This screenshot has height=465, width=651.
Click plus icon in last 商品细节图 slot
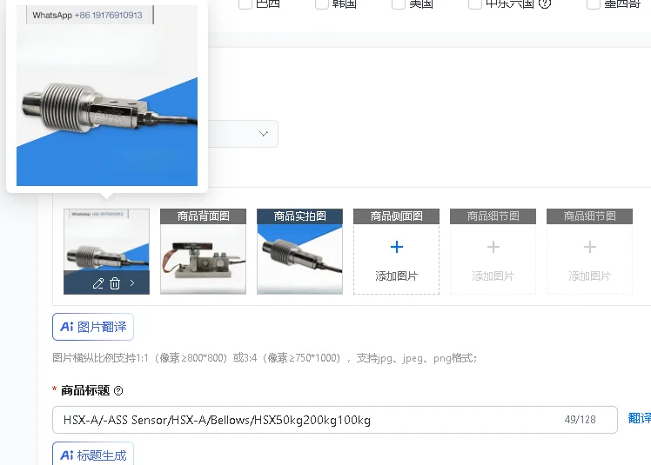click(589, 247)
